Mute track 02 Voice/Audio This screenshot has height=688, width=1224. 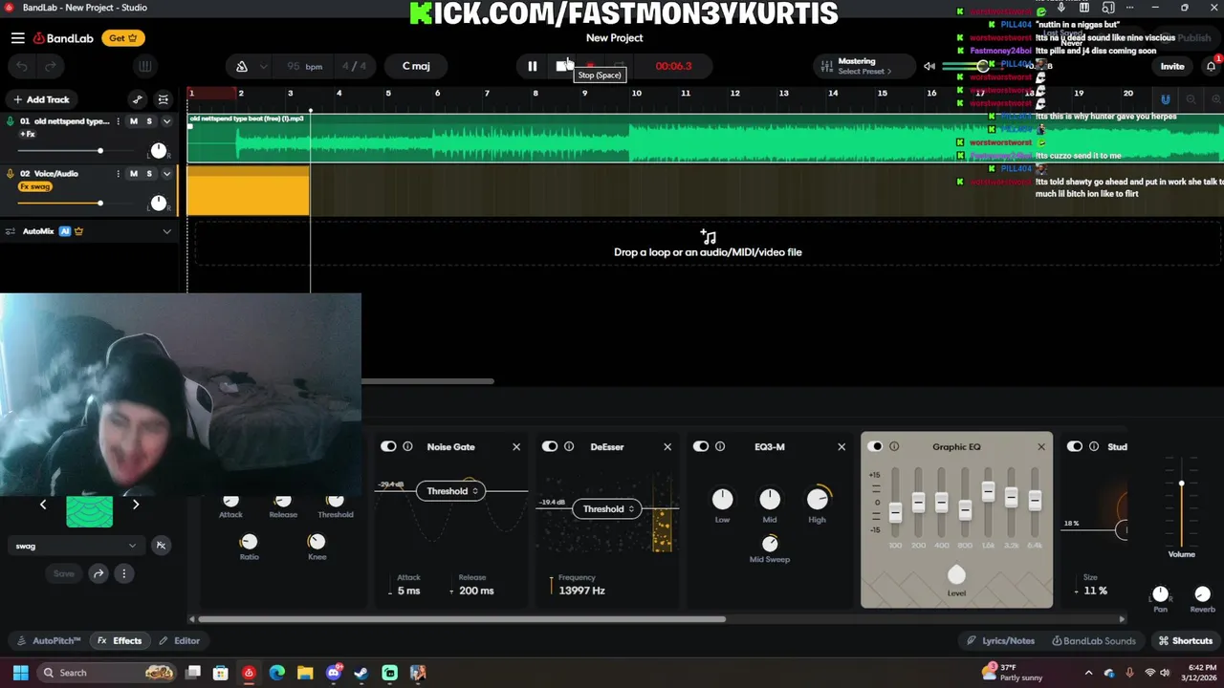134,174
